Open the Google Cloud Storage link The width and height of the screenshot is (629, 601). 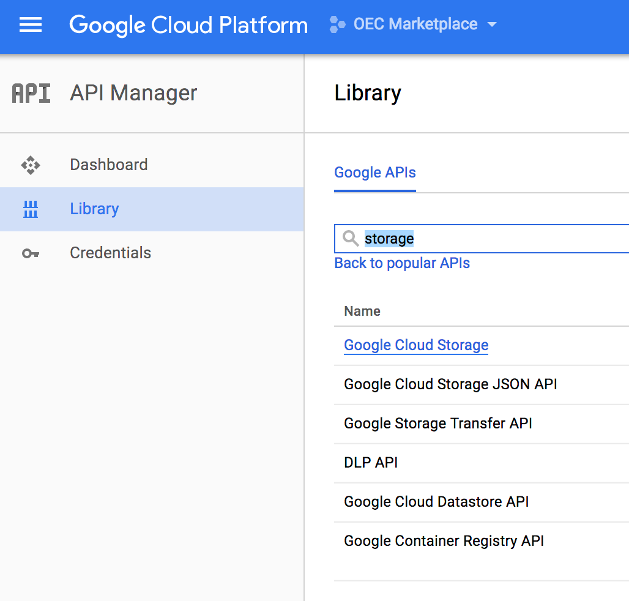pyautogui.click(x=416, y=345)
